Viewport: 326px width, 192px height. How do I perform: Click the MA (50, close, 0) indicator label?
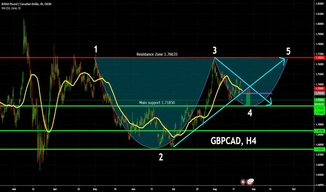[x=11, y=8]
